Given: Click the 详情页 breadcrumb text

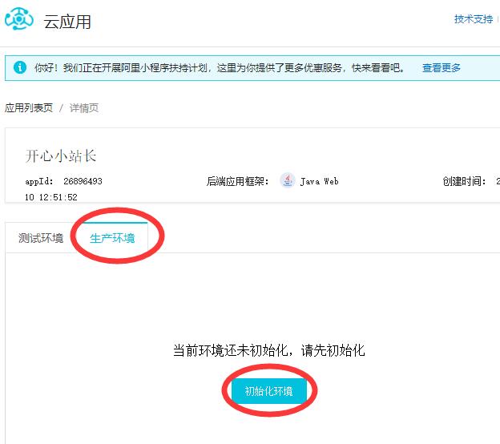Looking at the screenshot, I should 84,108.
